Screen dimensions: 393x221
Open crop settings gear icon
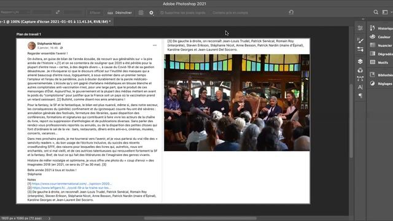(151, 12)
